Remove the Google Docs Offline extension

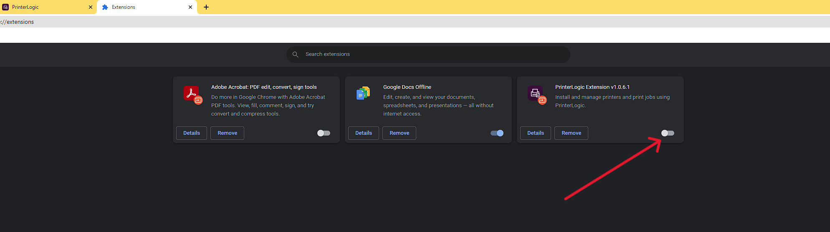click(399, 133)
